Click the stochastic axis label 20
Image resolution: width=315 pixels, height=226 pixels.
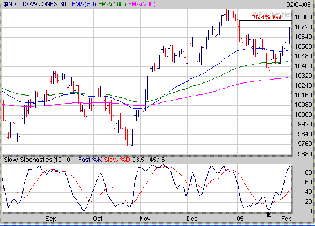[x=308, y=201]
